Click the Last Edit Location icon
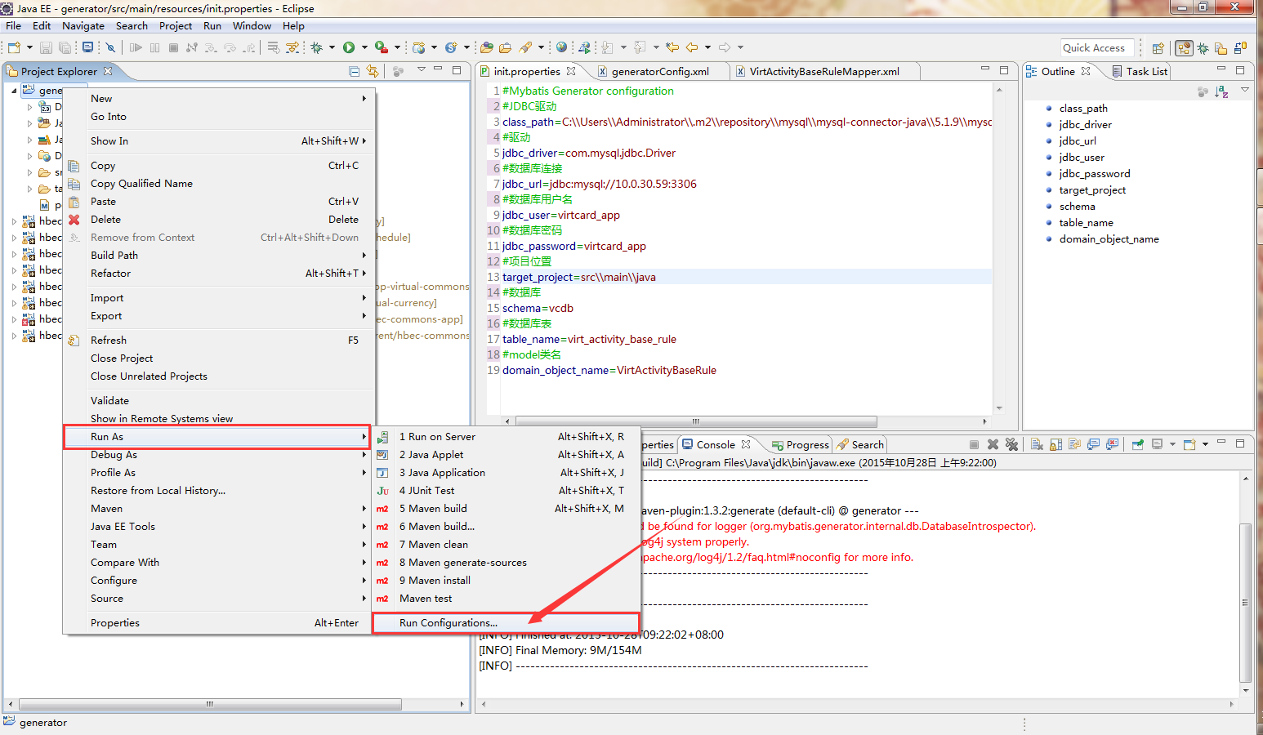 click(672, 47)
